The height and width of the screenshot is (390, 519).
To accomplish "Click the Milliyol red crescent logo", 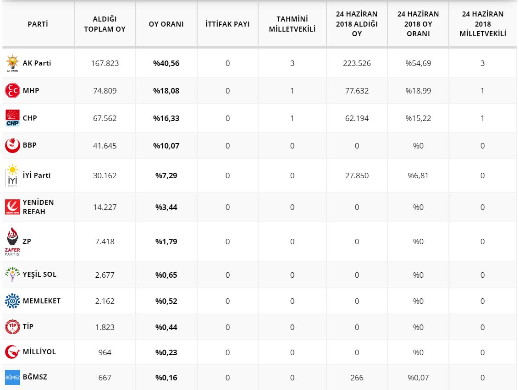I will [x=12, y=352].
